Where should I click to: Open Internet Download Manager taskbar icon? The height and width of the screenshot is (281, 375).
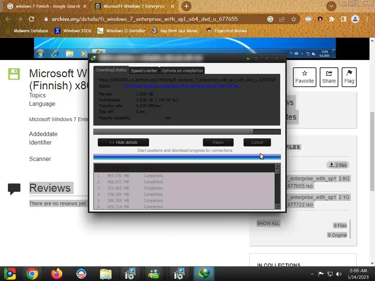[x=204, y=274]
